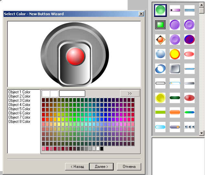The image size is (205, 175).
Task: Select Object 4 Color in the list
Action: 19,105
